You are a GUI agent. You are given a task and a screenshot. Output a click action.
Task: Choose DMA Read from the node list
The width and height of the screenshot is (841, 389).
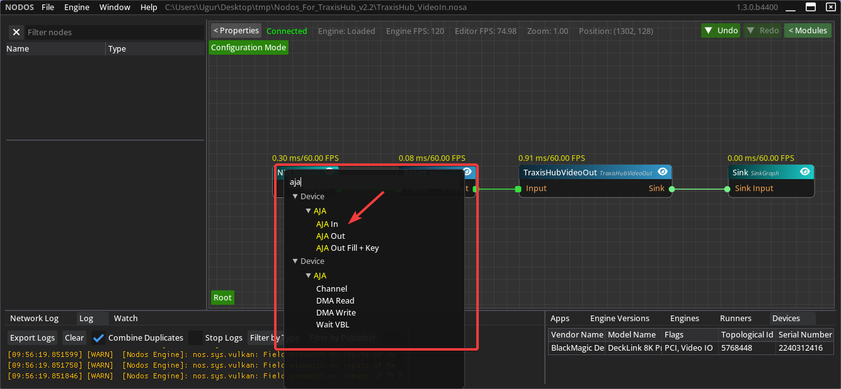(335, 301)
